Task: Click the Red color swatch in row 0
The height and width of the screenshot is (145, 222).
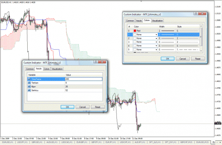Action: [135, 31]
